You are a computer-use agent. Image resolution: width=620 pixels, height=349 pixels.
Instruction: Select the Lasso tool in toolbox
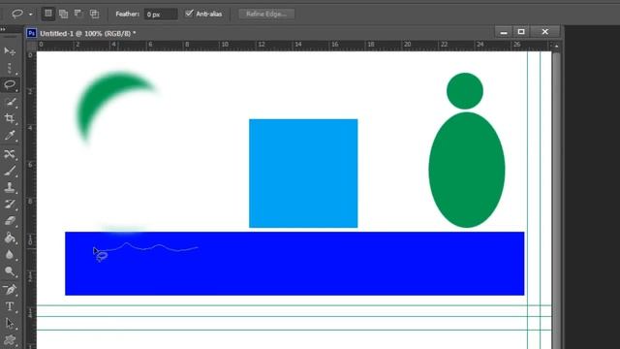pyautogui.click(x=10, y=84)
